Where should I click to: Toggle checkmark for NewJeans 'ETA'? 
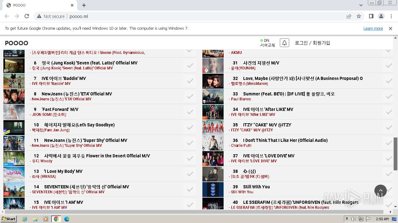(x=190, y=96)
